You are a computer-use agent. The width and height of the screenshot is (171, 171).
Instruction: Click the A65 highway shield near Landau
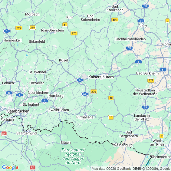[x=145, y=107]
